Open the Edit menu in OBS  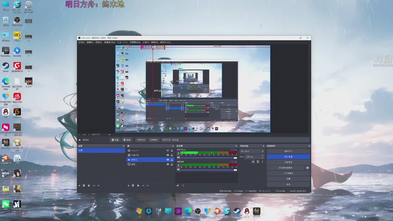[90, 42]
